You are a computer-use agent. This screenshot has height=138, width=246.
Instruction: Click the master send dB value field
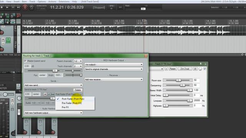coord(27,66)
